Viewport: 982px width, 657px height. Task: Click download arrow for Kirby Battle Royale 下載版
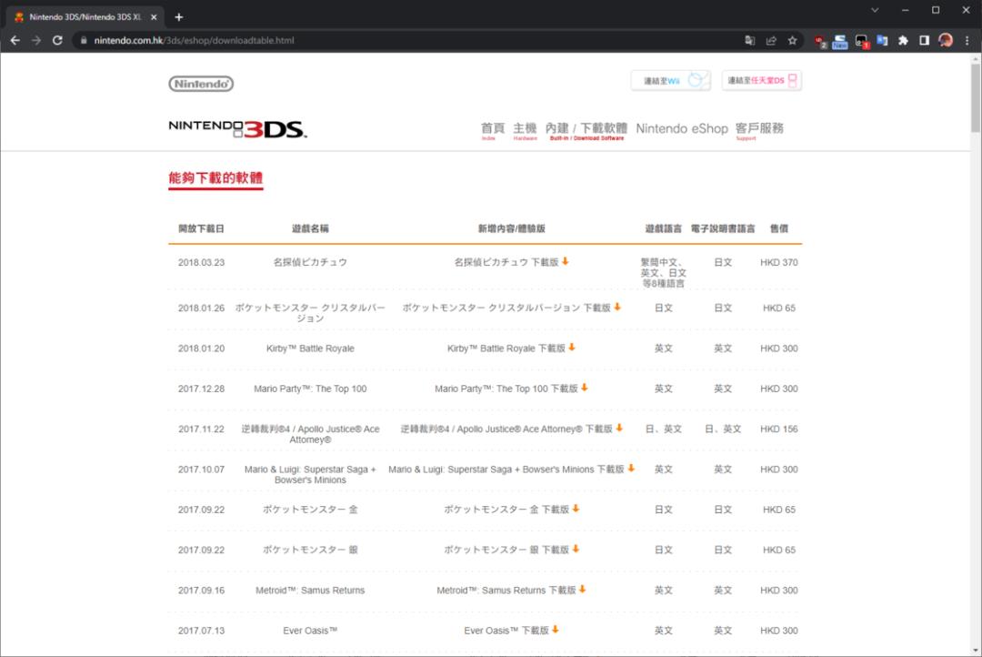click(x=572, y=348)
